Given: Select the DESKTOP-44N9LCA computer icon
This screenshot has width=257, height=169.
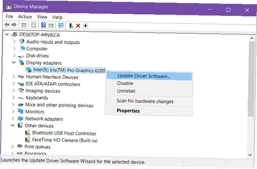Looking at the screenshot, I should click(14, 34).
